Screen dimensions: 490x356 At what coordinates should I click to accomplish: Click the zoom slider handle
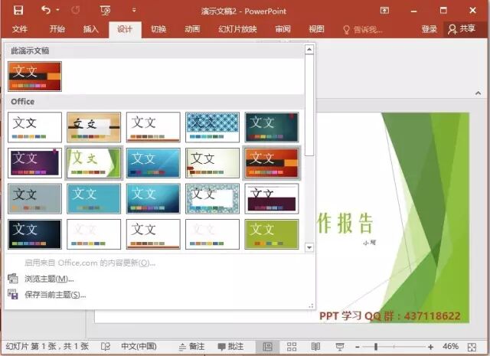pos(376,346)
